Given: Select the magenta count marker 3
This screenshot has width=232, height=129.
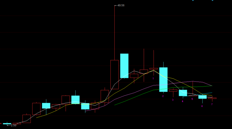Looking at the screenshot, I should point(173,100).
